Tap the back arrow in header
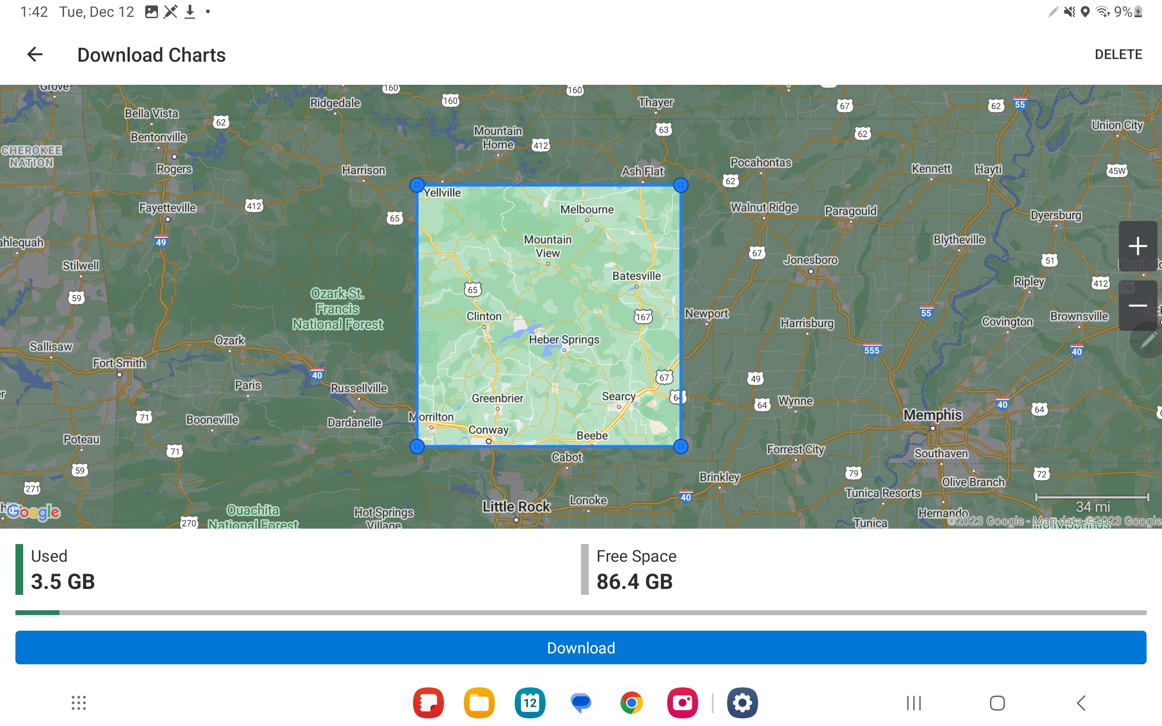1162x726 pixels. click(34, 54)
